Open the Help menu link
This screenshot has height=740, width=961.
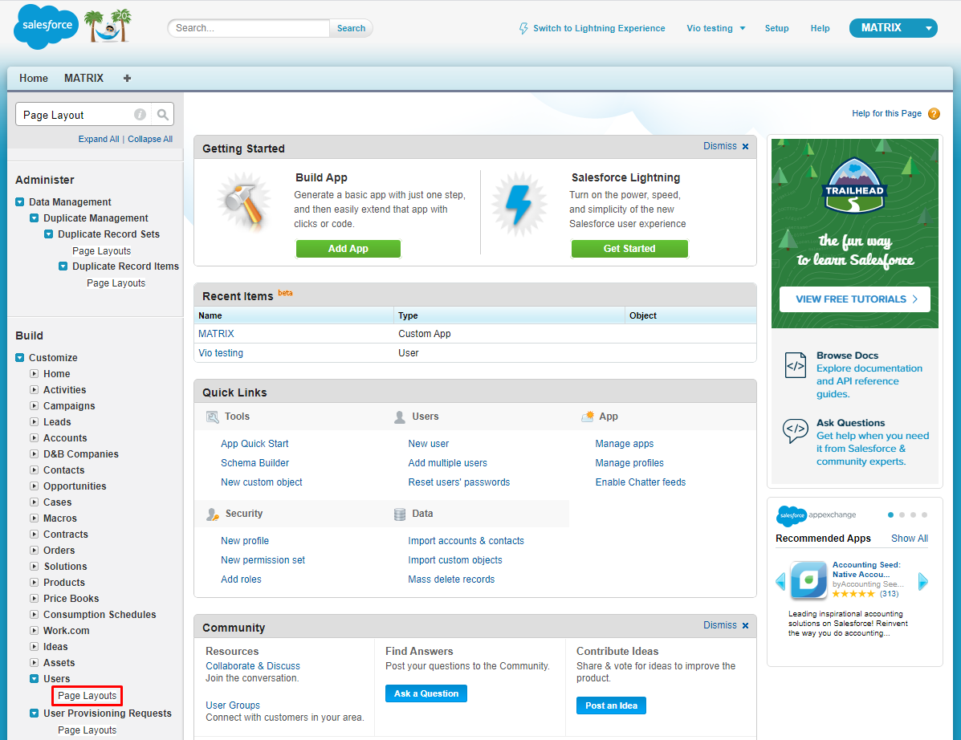pos(820,28)
